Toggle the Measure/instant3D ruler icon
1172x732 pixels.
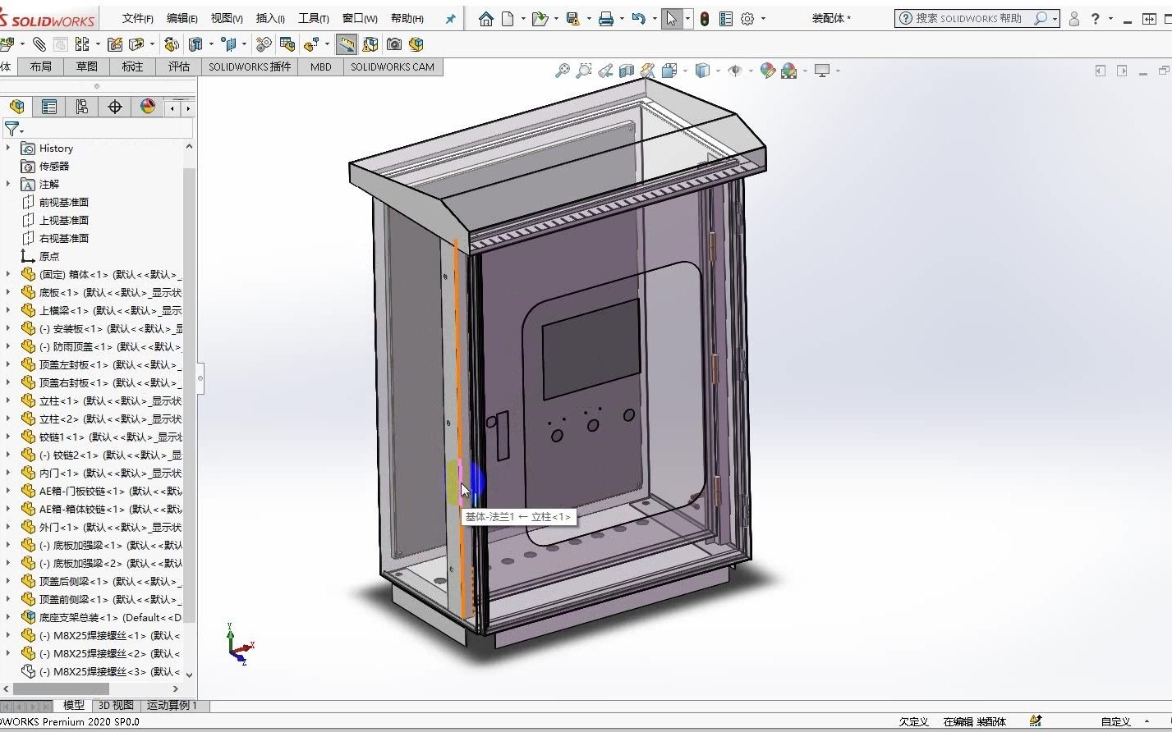point(347,44)
